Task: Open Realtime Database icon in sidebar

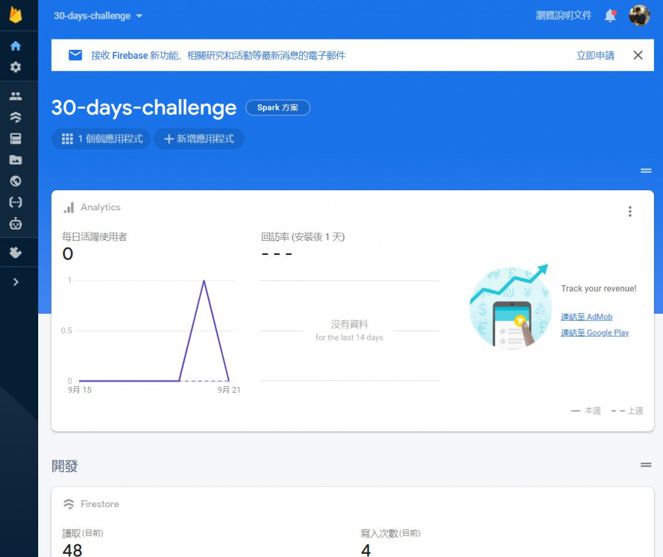Action: 16,138
